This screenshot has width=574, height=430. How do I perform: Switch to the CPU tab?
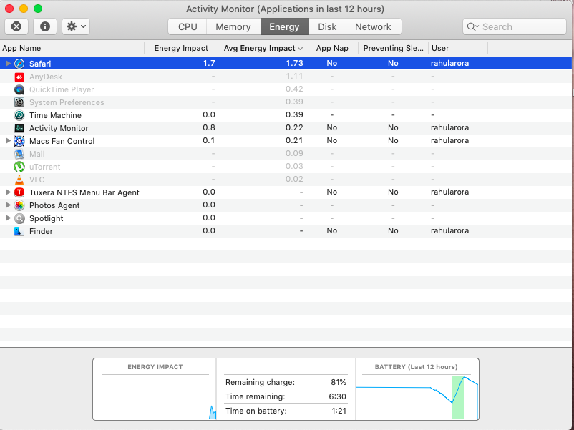tap(188, 26)
